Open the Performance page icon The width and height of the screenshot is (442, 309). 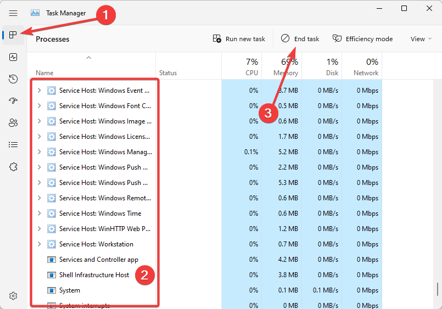[13, 57]
